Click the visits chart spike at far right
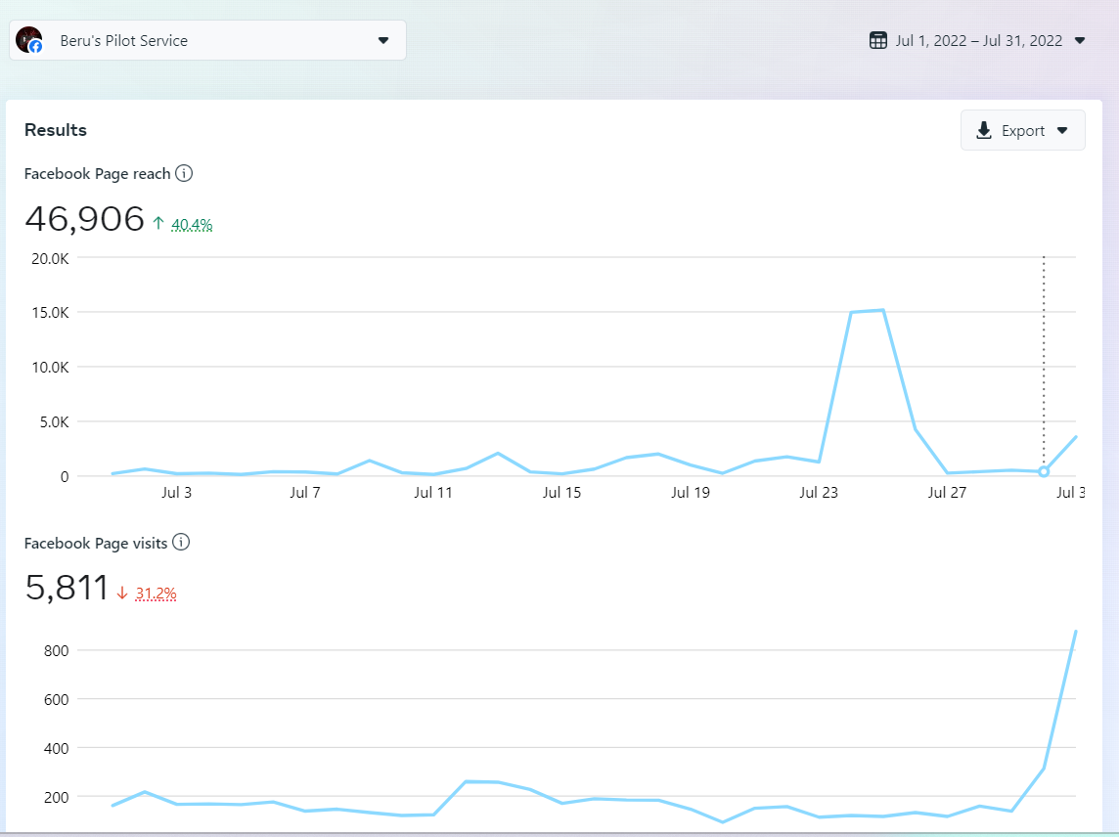 pos(1075,633)
